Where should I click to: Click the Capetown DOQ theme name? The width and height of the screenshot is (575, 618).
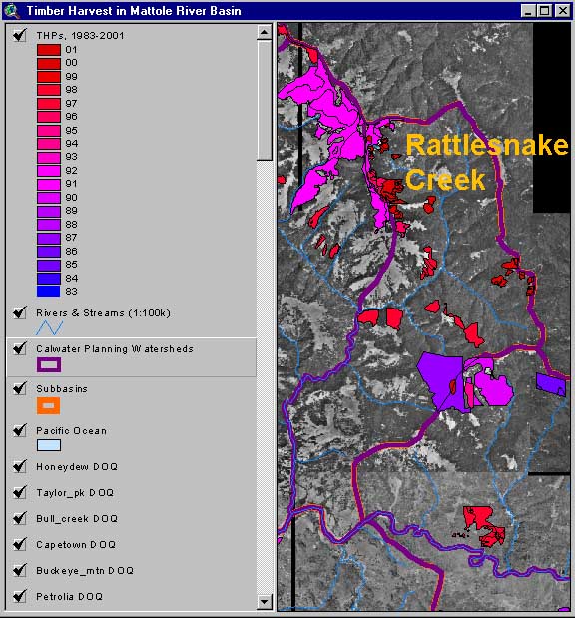[76, 545]
